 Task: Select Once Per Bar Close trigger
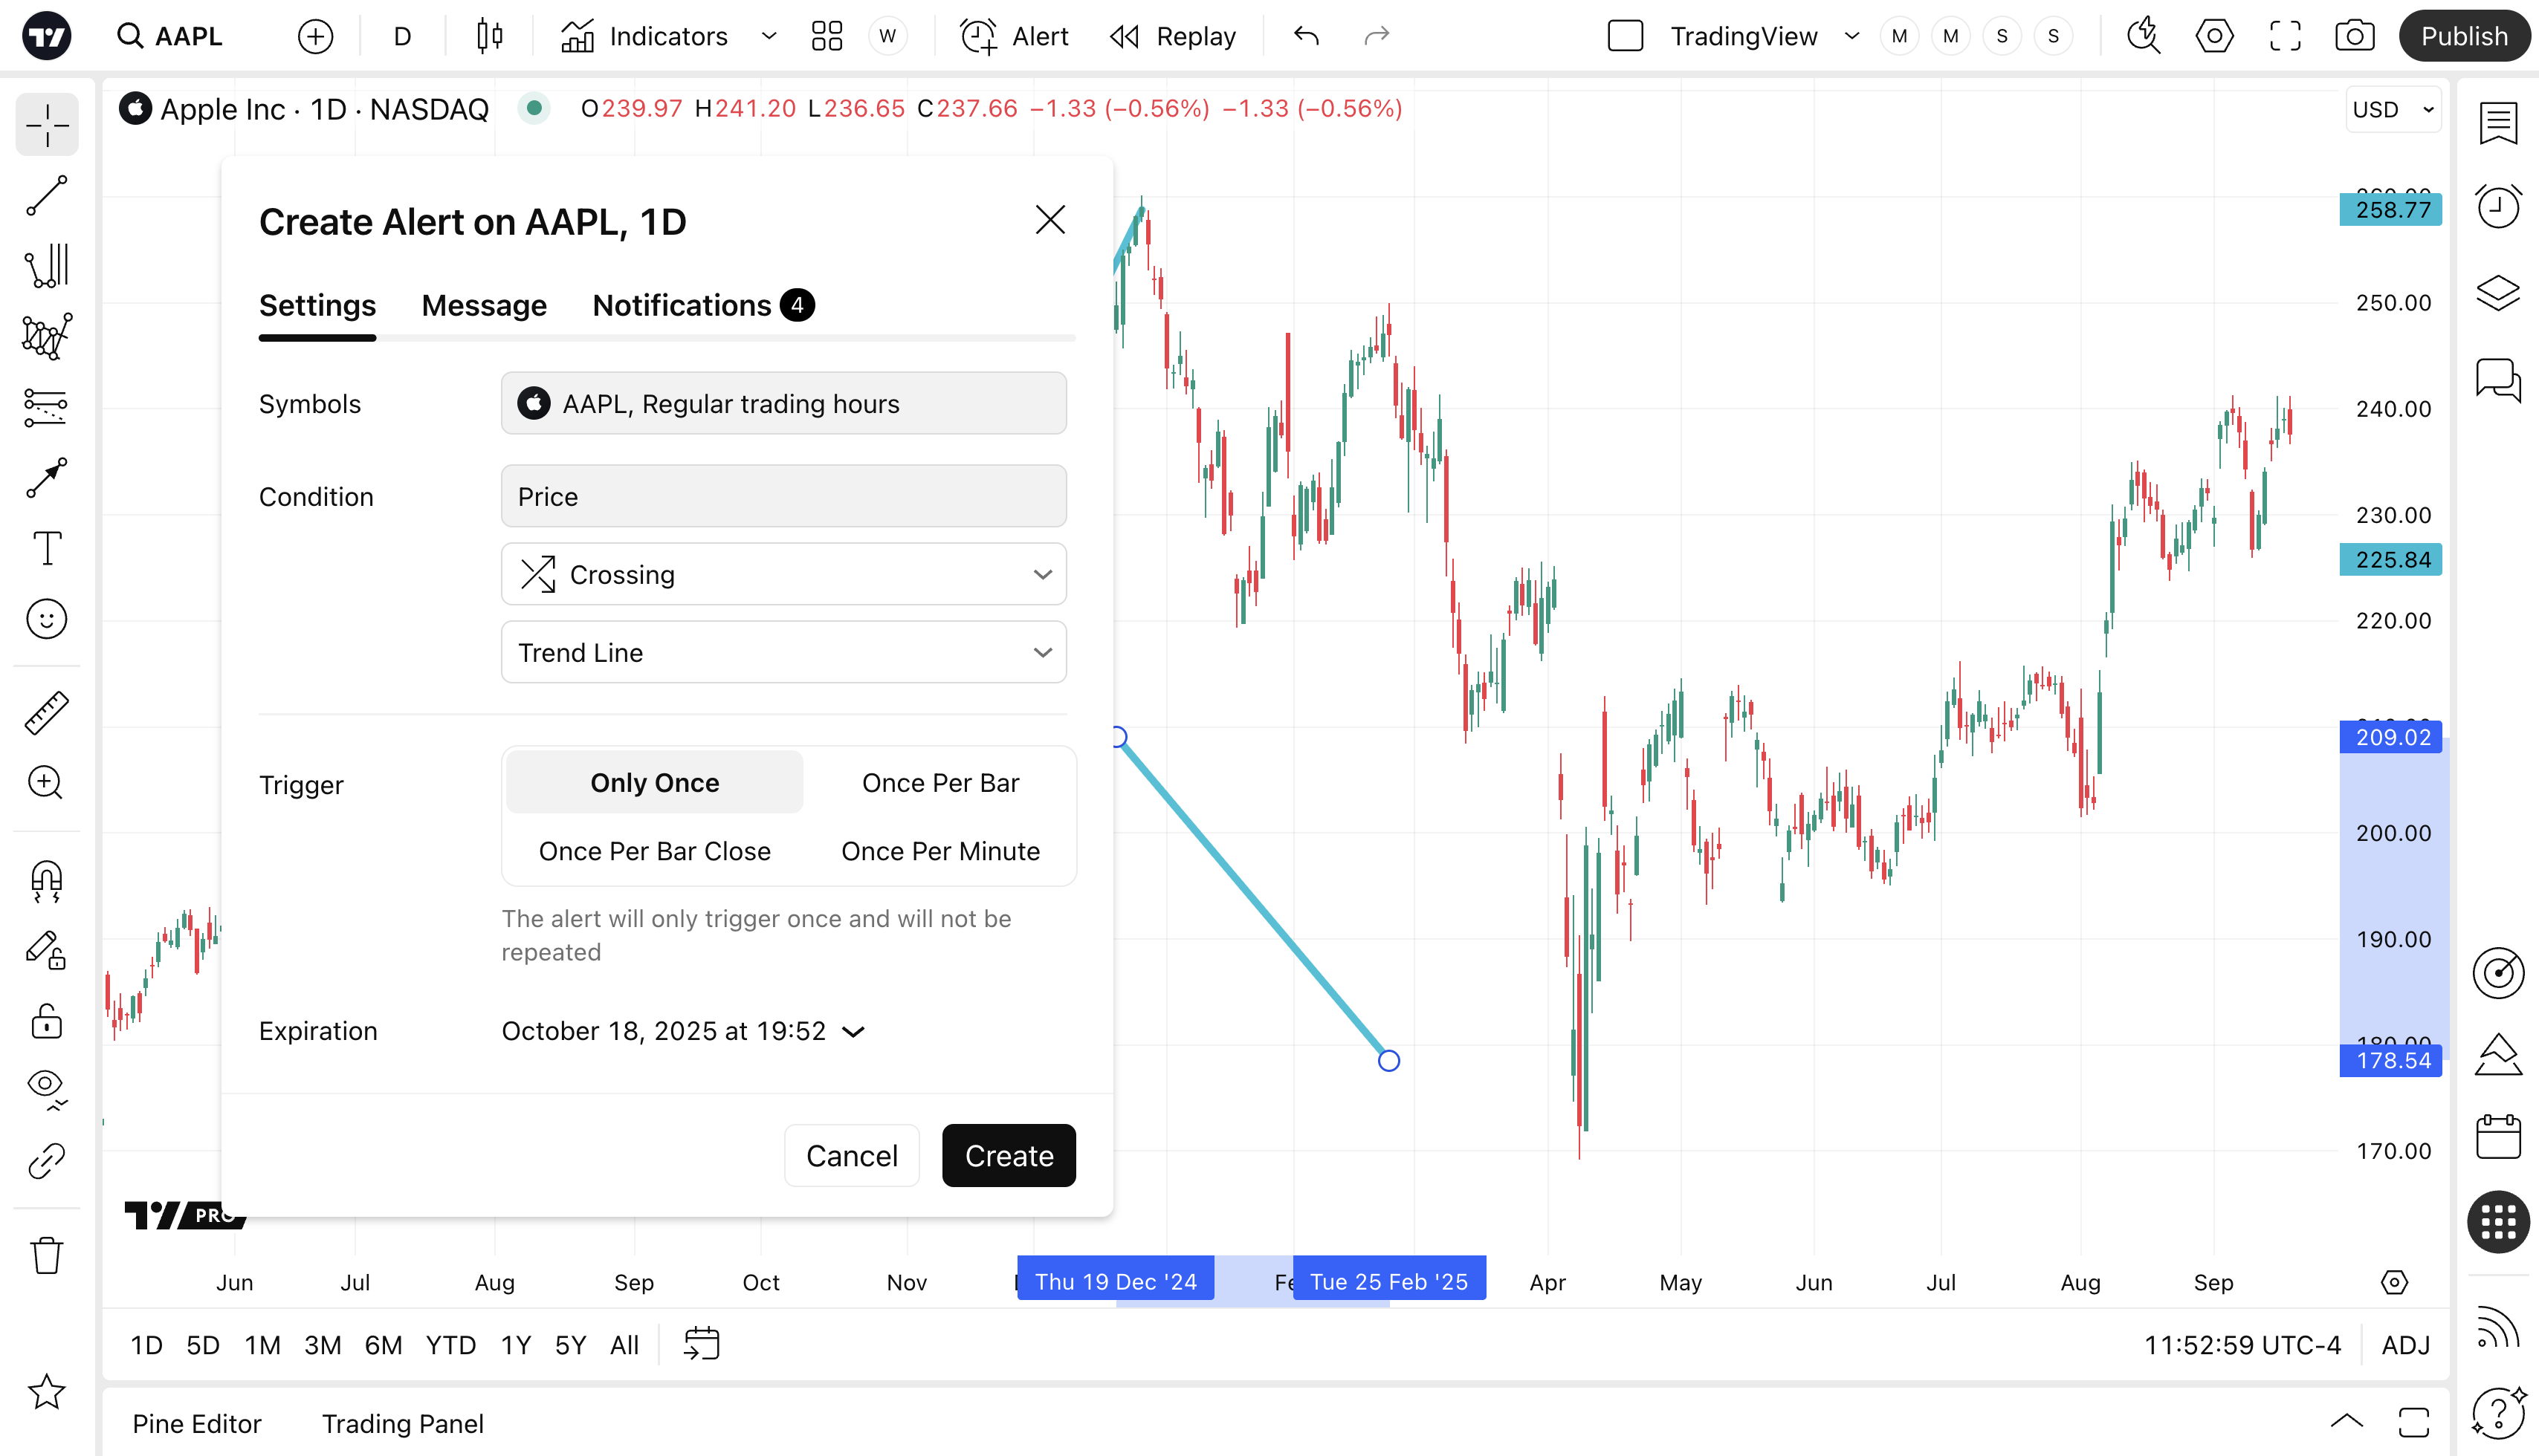pyautogui.click(x=654, y=851)
